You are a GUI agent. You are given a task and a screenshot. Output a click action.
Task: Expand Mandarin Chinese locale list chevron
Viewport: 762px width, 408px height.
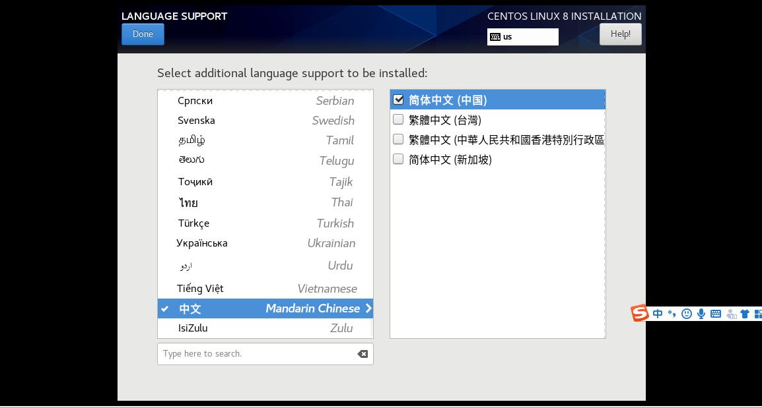368,308
